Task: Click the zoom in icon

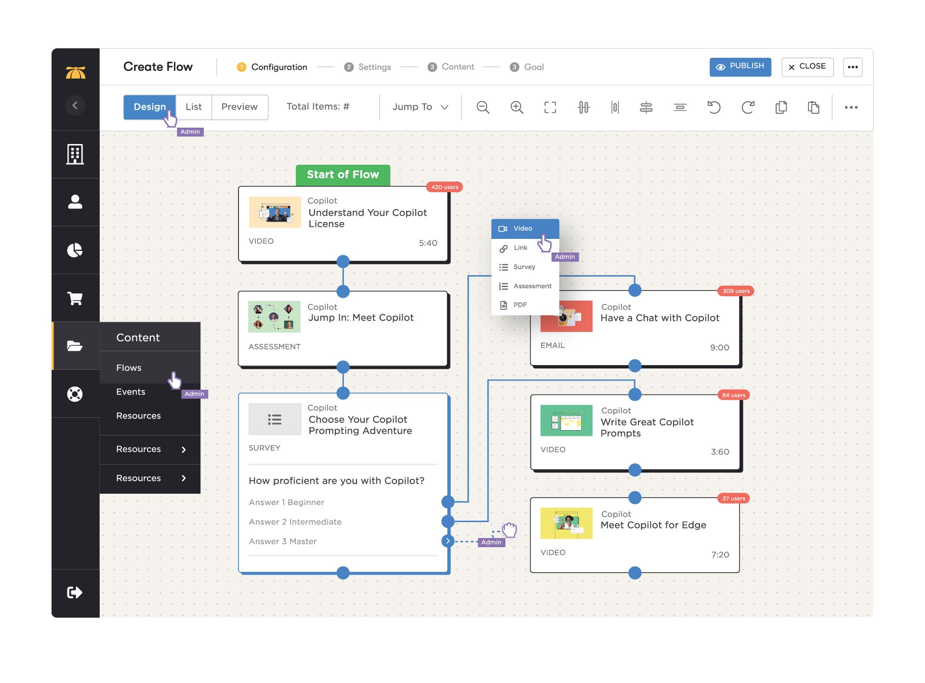Action: (x=516, y=106)
